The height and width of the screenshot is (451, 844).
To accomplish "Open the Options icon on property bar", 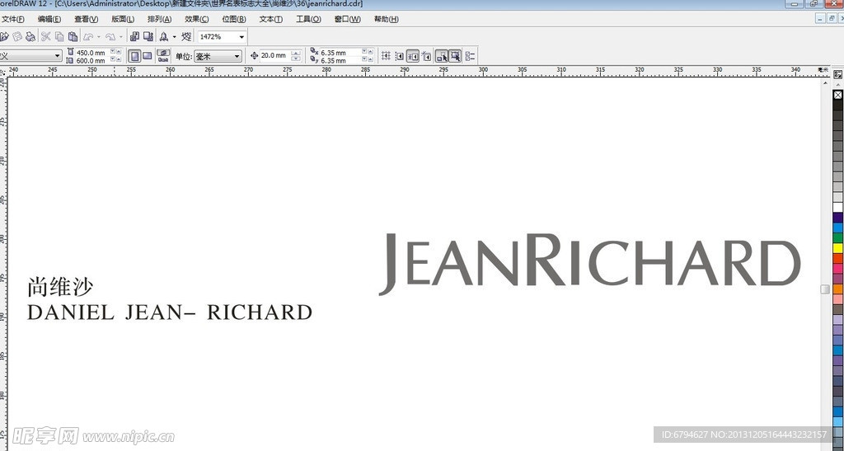I will coord(470,56).
